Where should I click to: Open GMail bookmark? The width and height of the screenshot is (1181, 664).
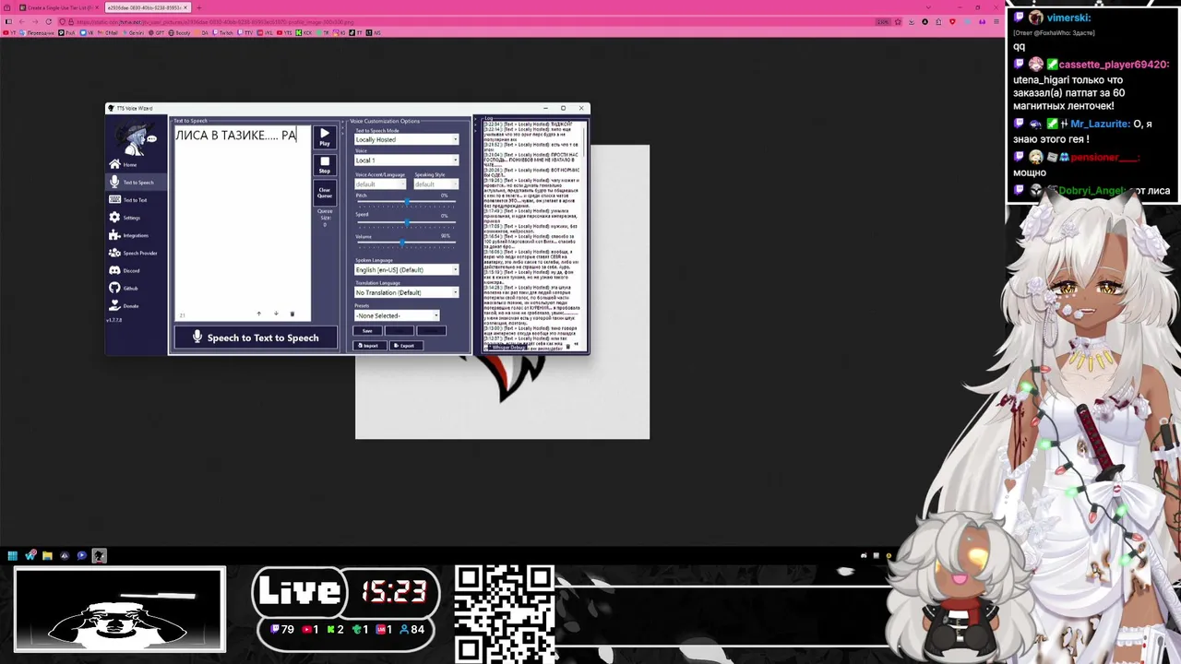108,32
